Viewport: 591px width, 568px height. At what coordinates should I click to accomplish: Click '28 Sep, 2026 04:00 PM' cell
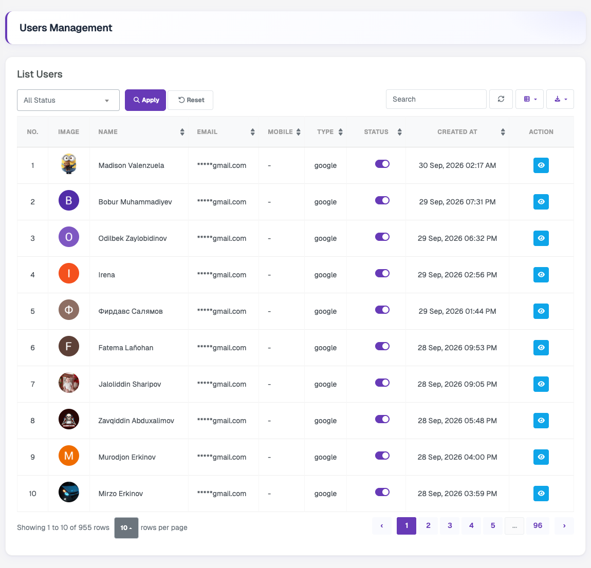click(457, 457)
